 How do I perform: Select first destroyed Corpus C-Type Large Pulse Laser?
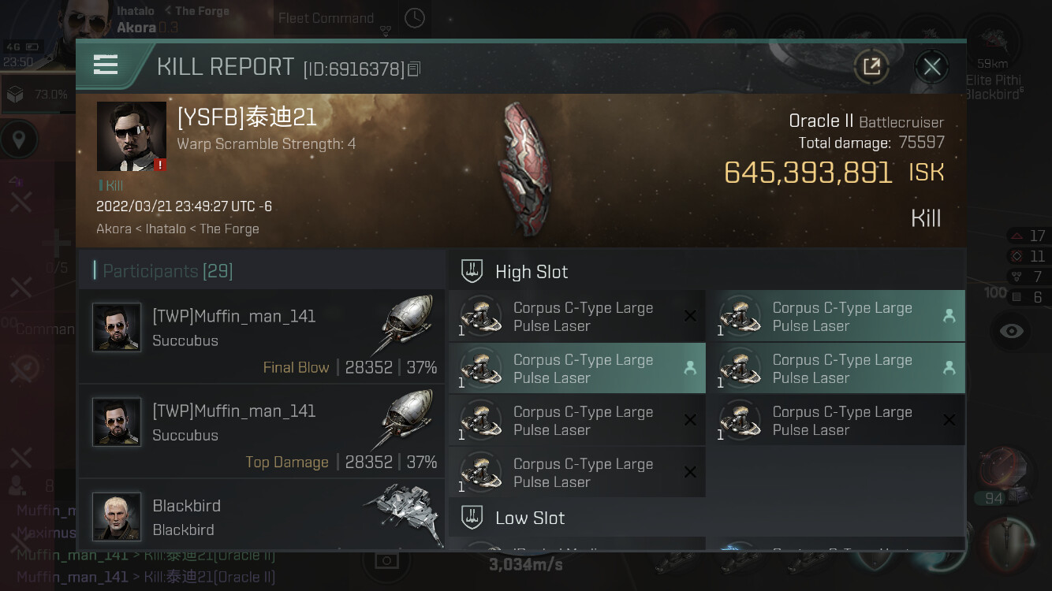point(577,317)
